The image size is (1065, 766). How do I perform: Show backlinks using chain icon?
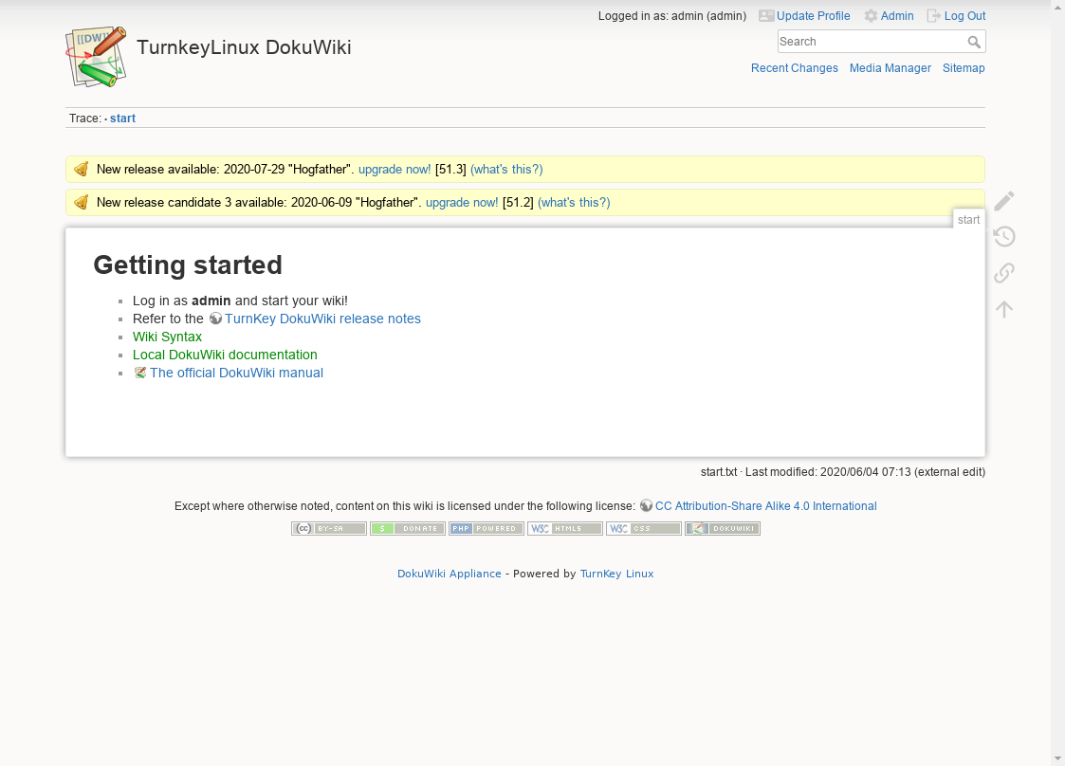coord(1004,273)
